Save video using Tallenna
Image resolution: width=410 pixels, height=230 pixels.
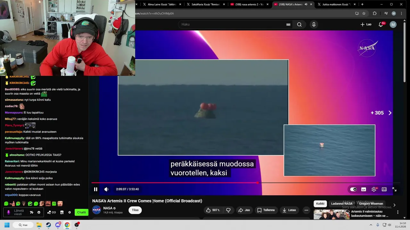pos(266,210)
